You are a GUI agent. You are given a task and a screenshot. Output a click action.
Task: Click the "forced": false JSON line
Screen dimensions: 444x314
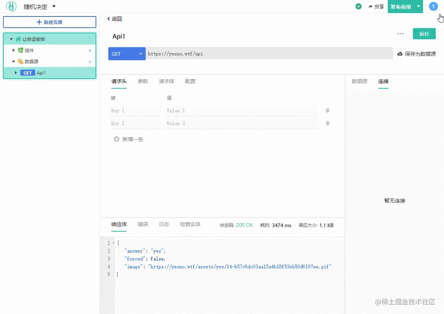(145, 259)
